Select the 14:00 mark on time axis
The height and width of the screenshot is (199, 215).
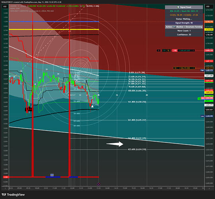(x=107, y=188)
